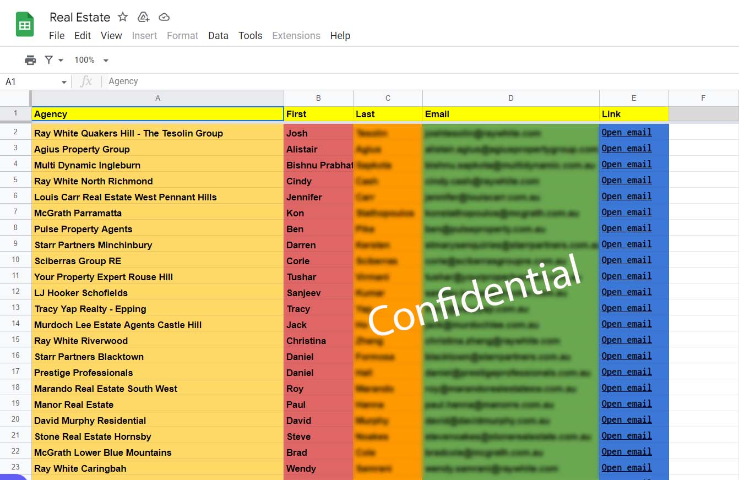
Task: Open email link for Stone Real Estate Hornsby
Action: (627, 435)
